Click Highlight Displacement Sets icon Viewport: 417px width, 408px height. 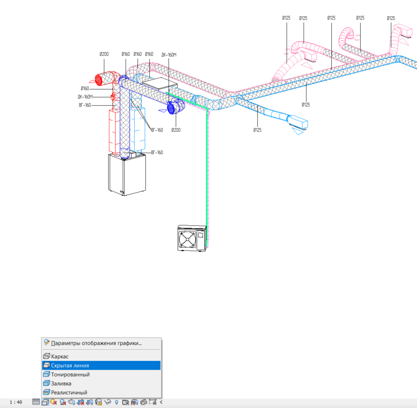[x=144, y=402]
